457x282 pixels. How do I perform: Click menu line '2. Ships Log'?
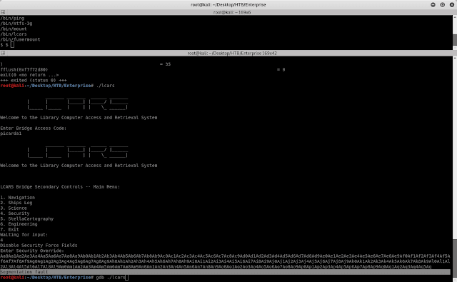16,203
